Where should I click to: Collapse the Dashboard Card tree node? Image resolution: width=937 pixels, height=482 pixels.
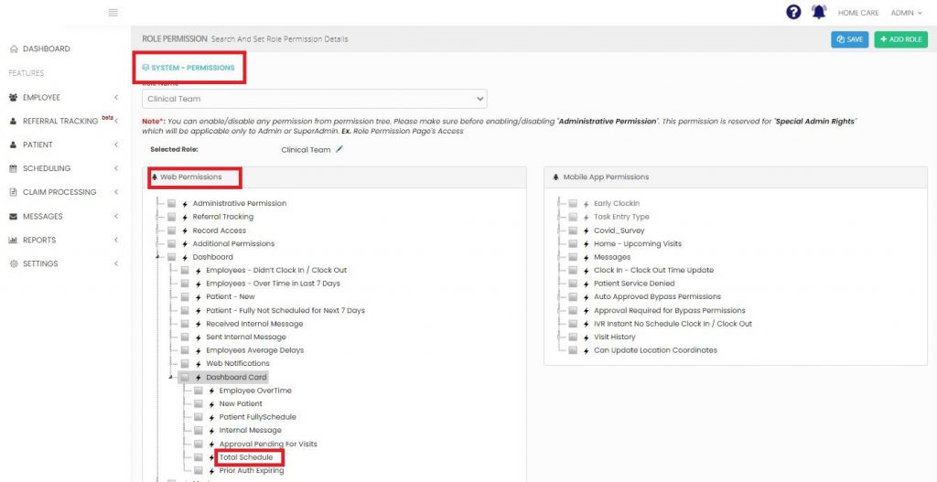[171, 378]
